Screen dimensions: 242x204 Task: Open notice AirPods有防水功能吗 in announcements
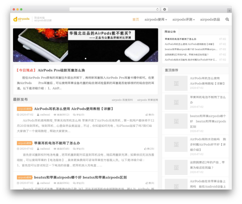pyautogui.click(x=191, y=60)
